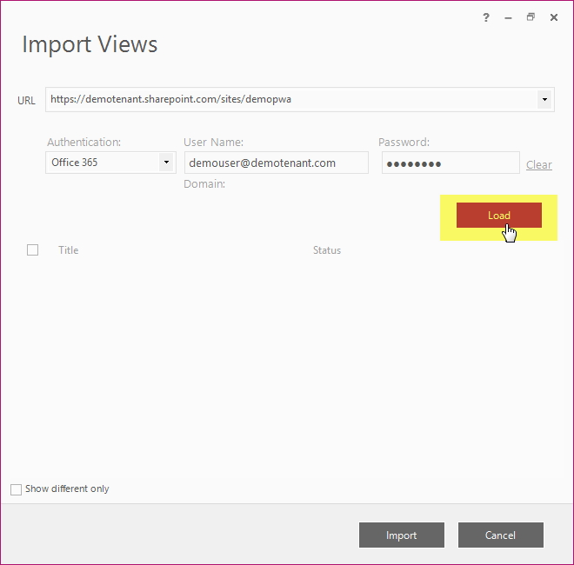The image size is (574, 565).
Task: Open the Authentication dropdown arrow
Action: [166, 162]
